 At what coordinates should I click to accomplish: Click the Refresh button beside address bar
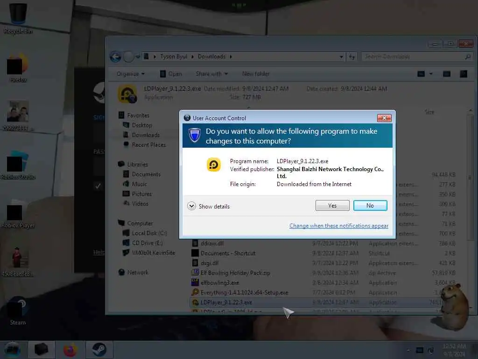pos(352,57)
